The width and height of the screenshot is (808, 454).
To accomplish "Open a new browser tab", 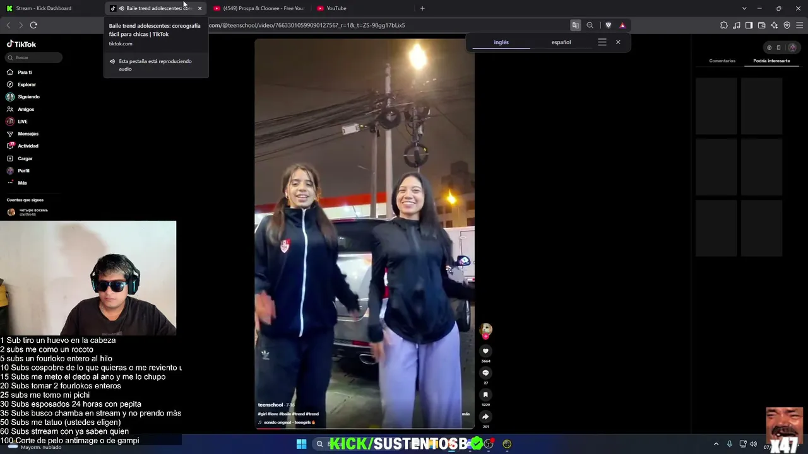I will 422,8.
